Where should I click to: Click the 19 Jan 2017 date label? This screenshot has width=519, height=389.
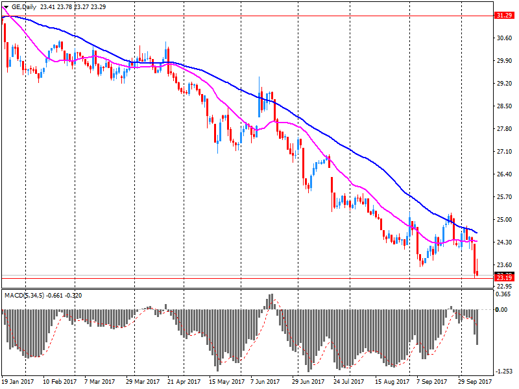tap(18, 382)
